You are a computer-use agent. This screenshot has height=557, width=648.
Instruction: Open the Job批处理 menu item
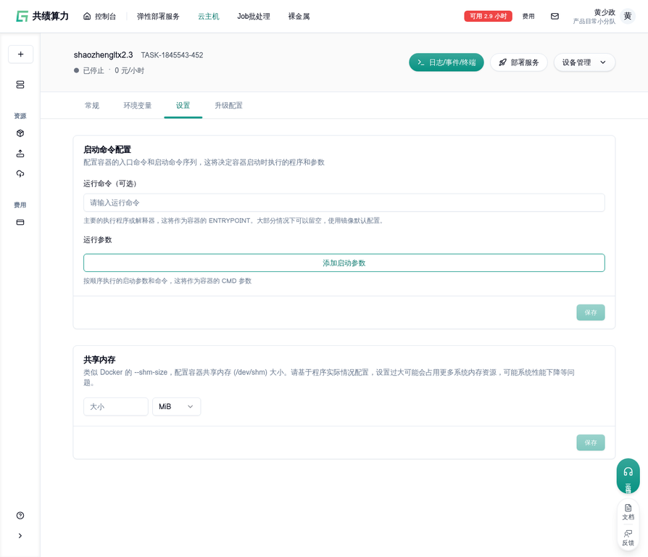pos(254,16)
